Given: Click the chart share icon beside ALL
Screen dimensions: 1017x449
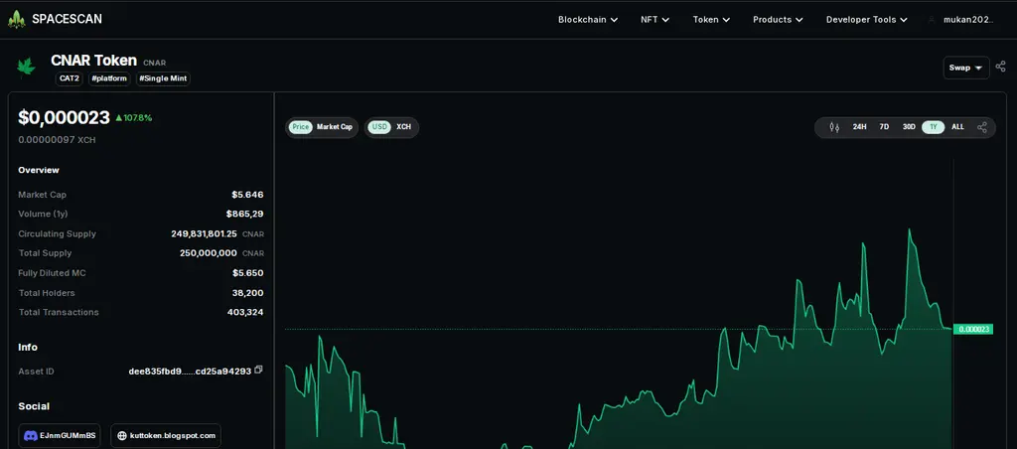Looking at the screenshot, I should coord(982,127).
